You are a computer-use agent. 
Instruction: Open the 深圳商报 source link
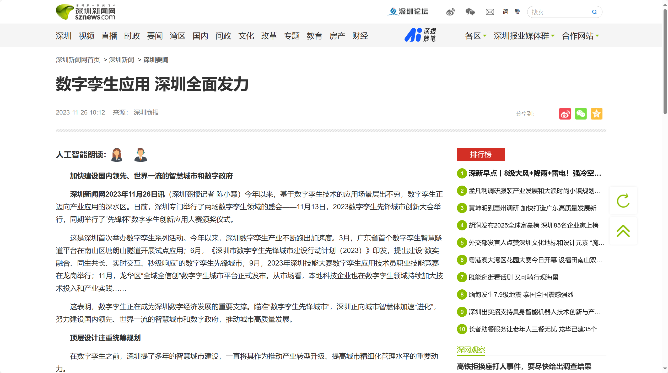click(x=146, y=112)
